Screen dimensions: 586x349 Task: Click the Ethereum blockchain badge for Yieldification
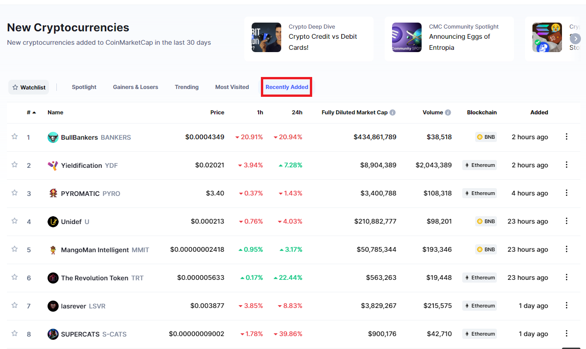pos(479,165)
